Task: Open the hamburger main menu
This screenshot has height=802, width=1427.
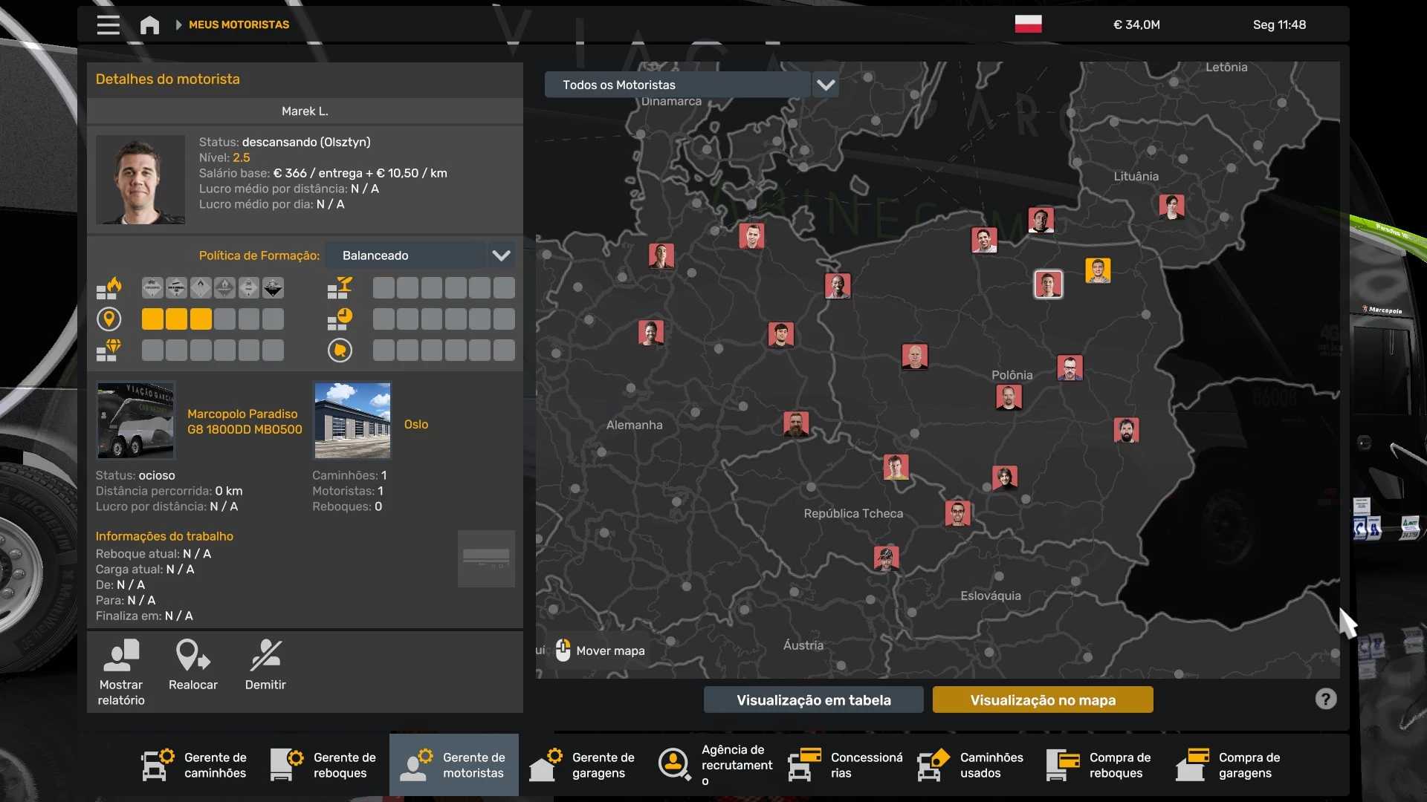Action: point(108,25)
